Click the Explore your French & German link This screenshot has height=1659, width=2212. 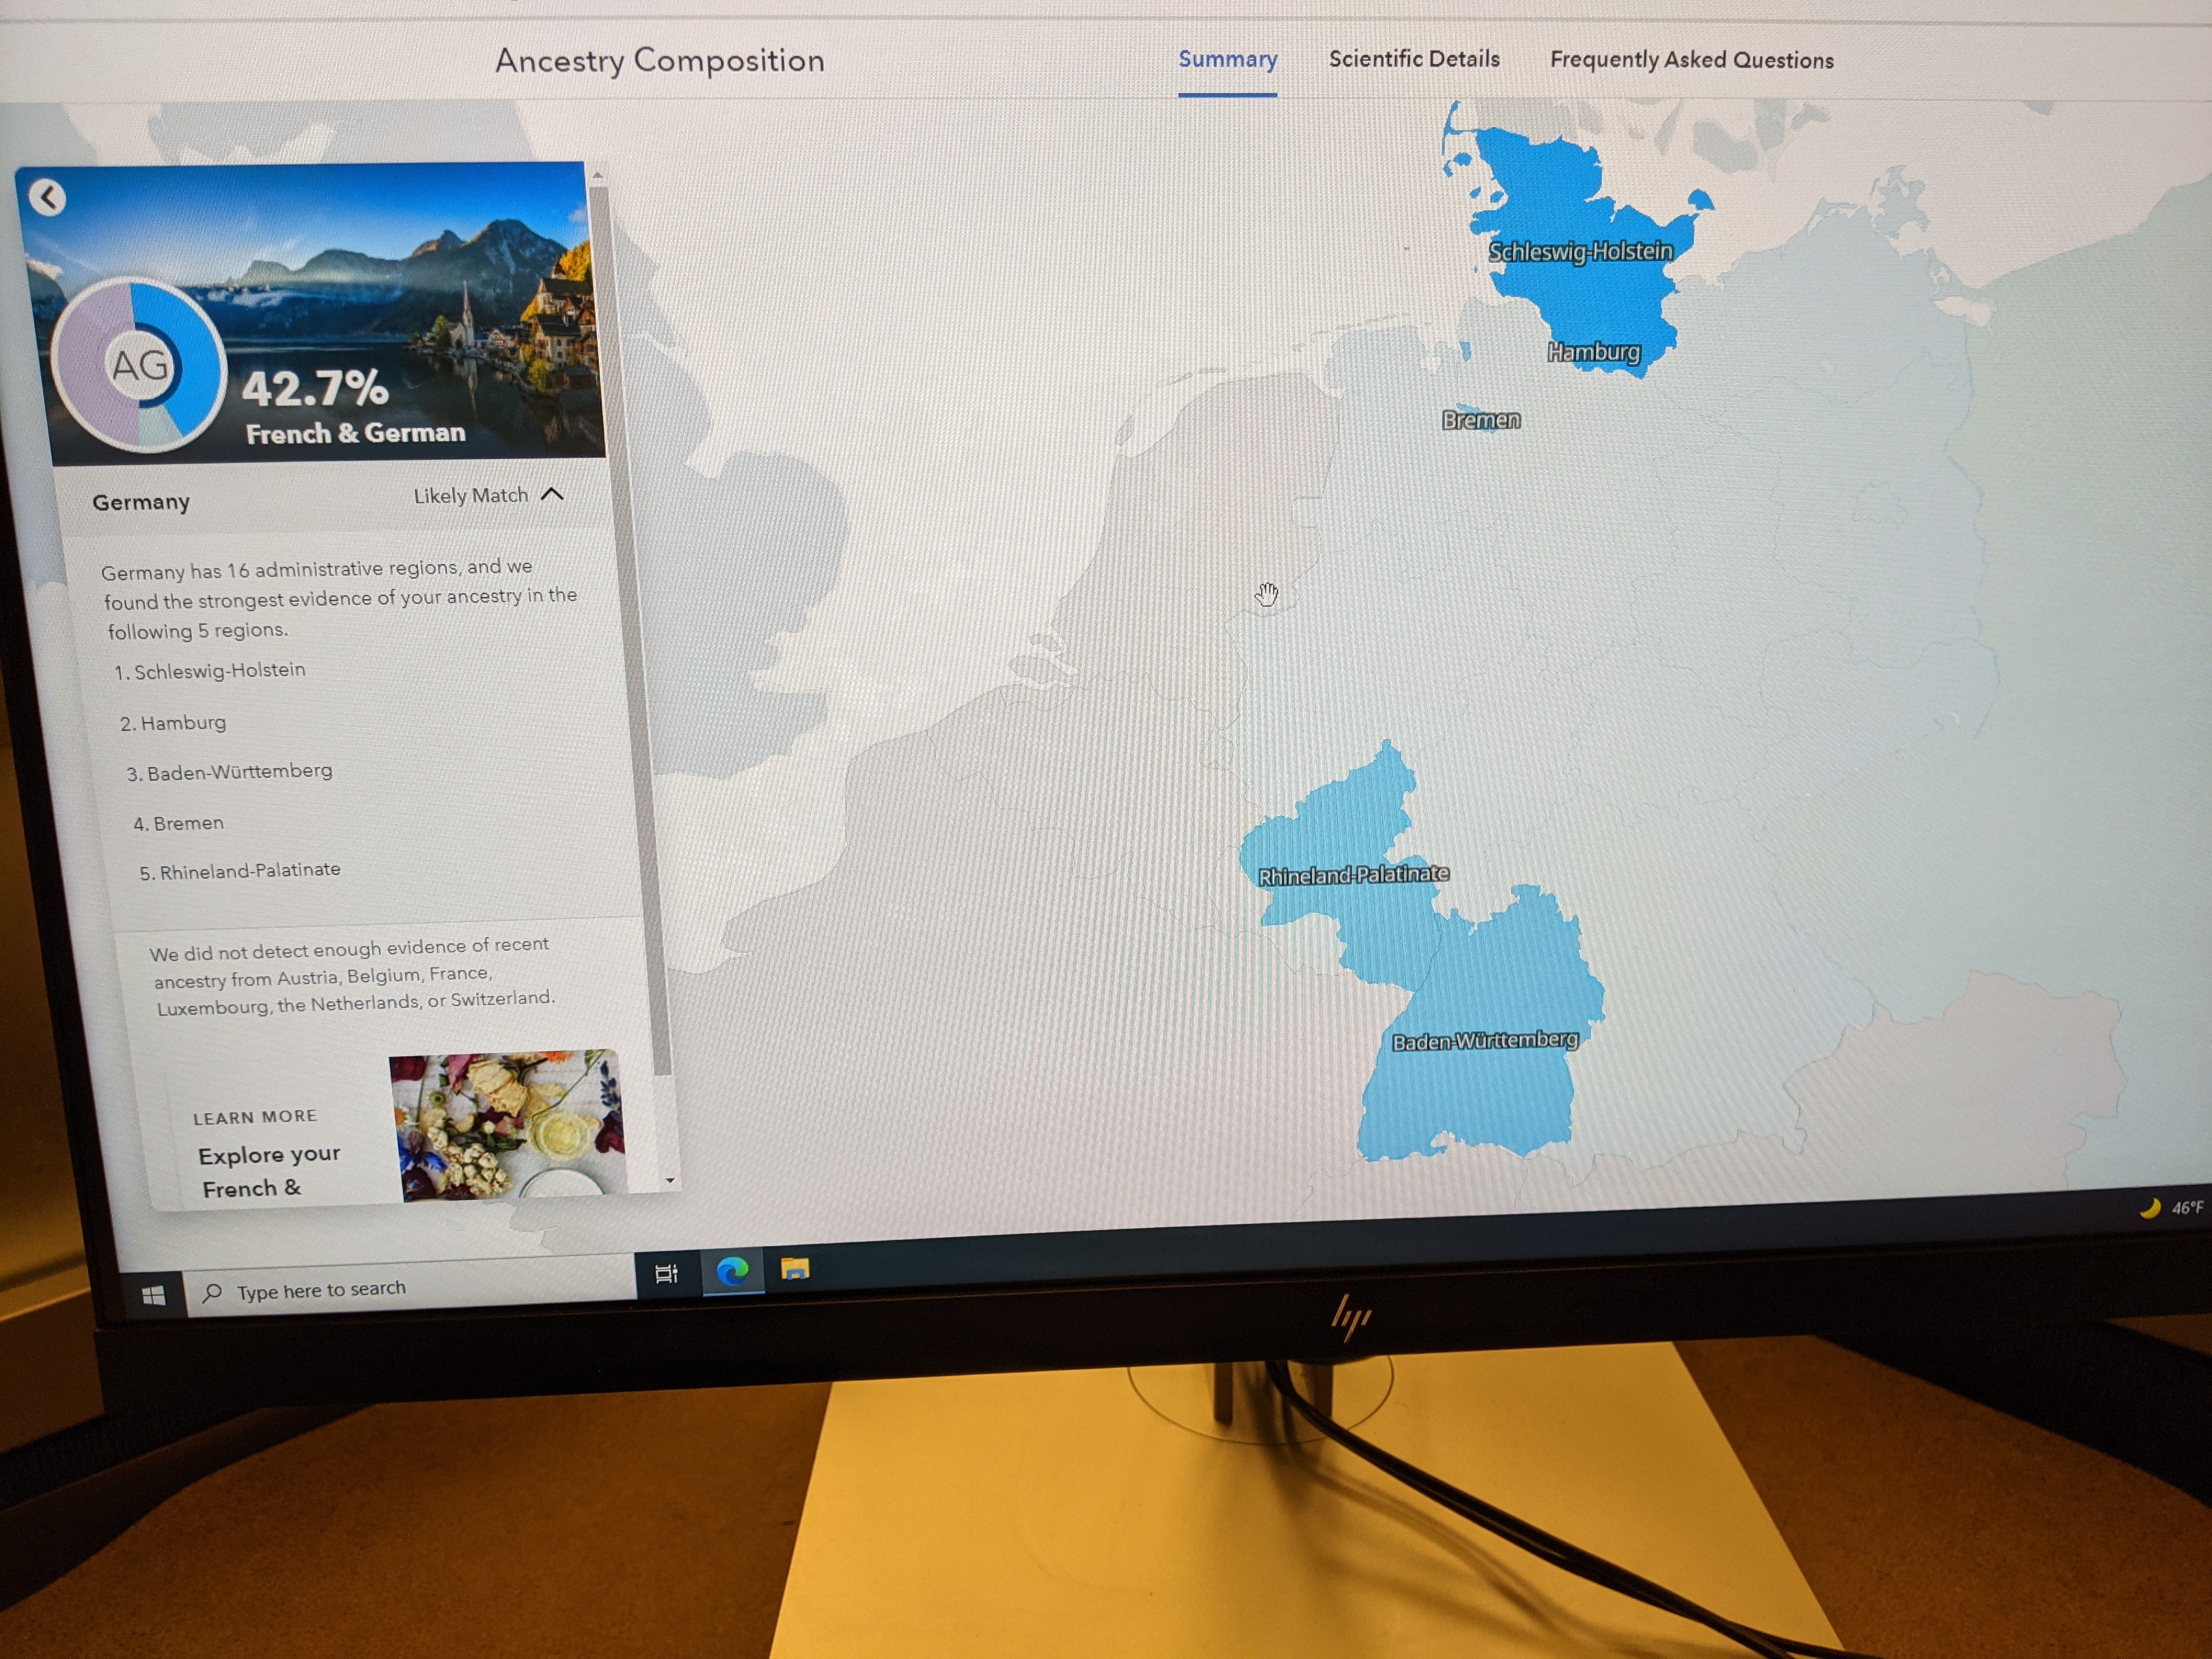(x=269, y=1170)
